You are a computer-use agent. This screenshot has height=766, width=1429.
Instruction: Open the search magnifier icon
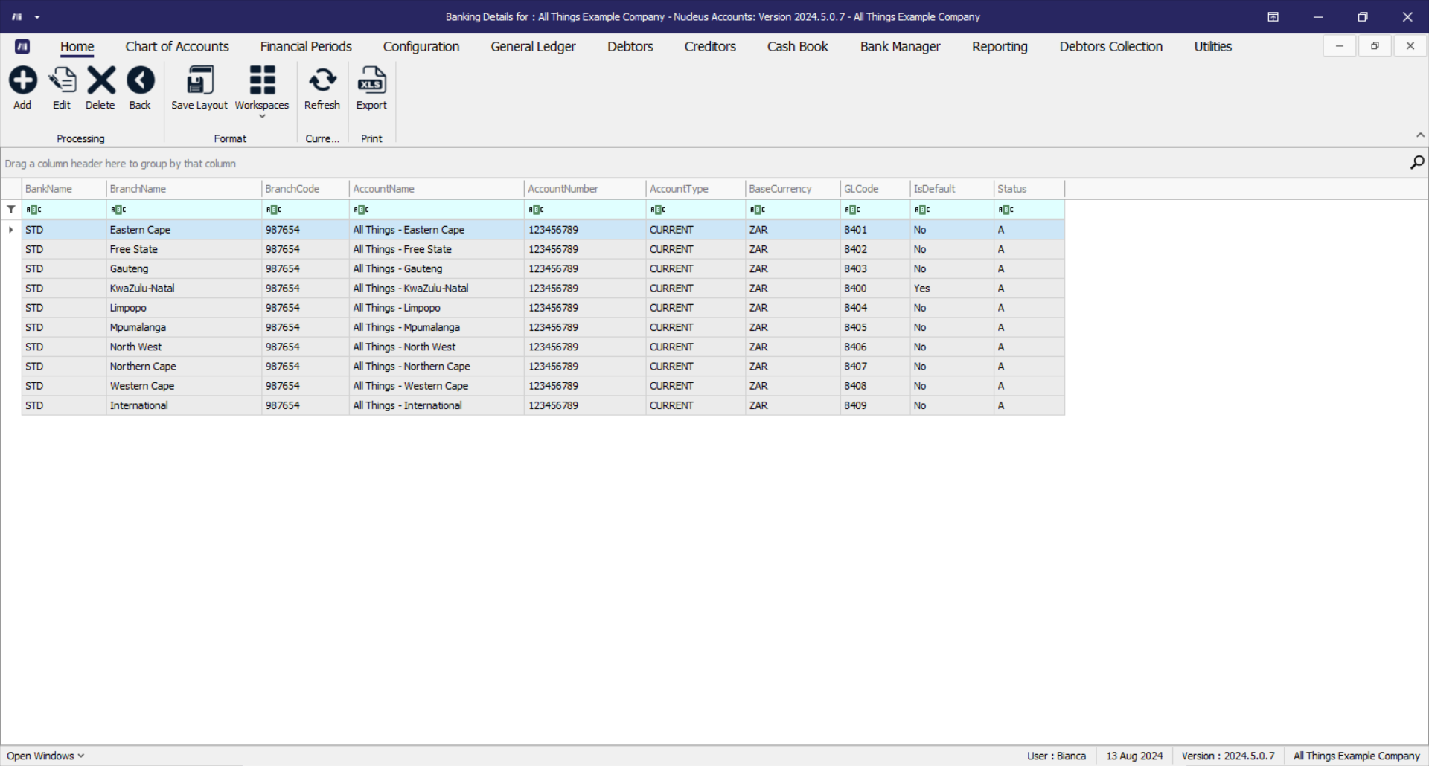pyautogui.click(x=1417, y=163)
